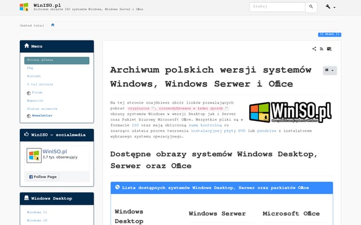This screenshot has width=361, height=225.
Task: Click the WinISO.pl Facebook page thumbnail
Action: (34, 155)
